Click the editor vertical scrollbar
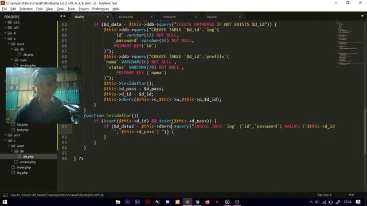The width and height of the screenshot is (367, 206). 365,132
